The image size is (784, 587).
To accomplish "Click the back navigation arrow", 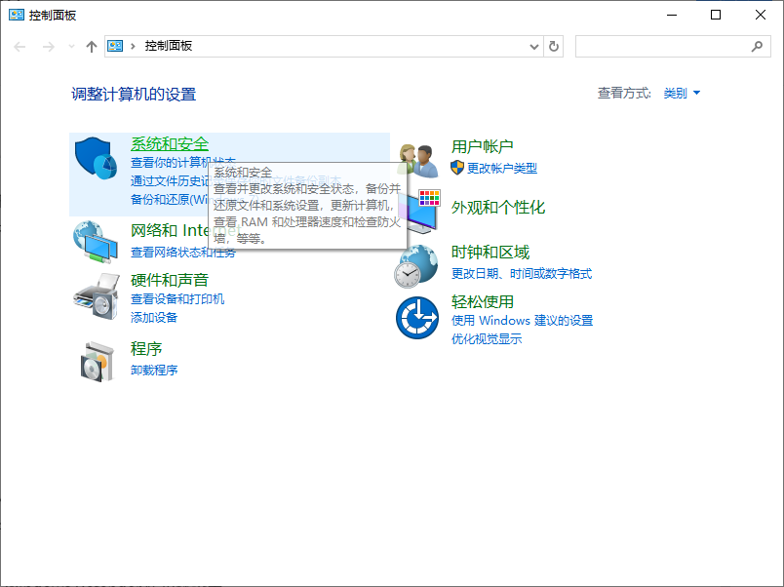I will pyautogui.click(x=20, y=46).
